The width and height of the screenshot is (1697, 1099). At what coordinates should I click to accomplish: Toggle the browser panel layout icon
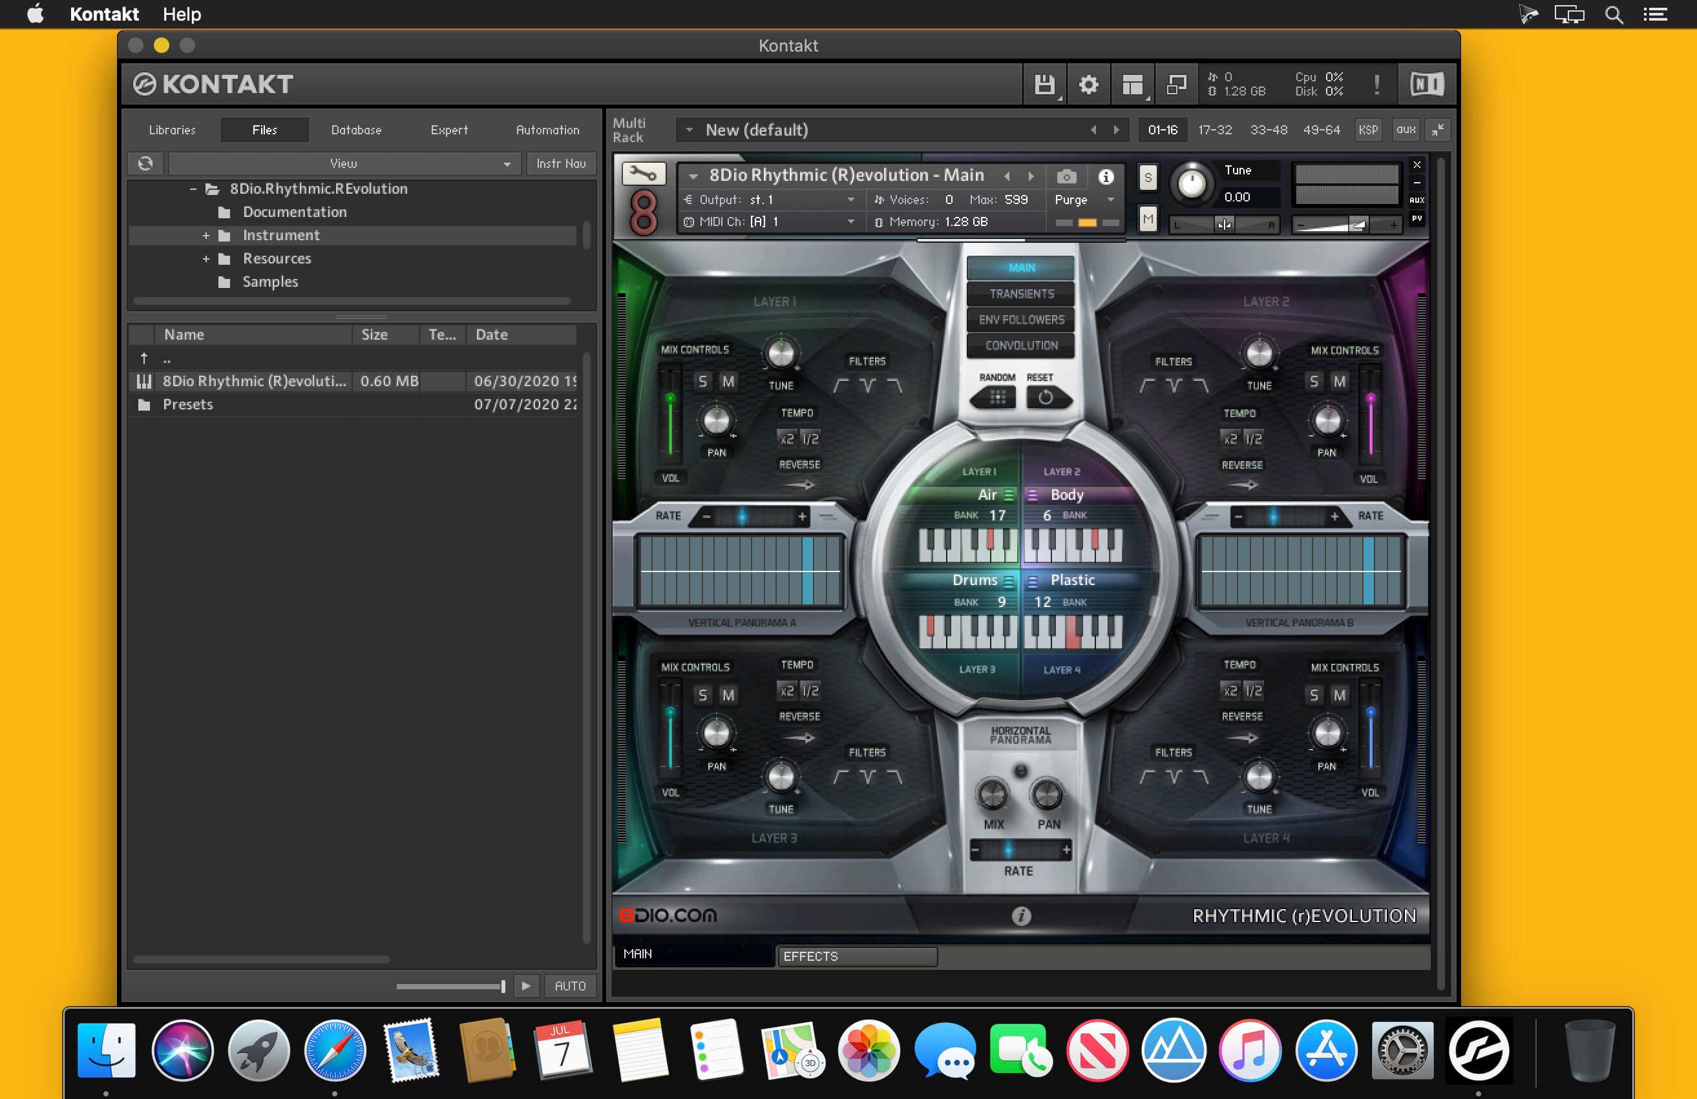coord(1132,85)
